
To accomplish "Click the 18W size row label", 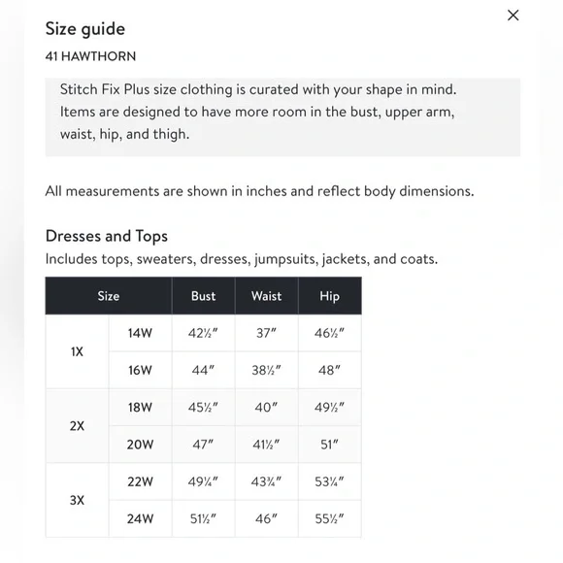I will (x=140, y=408).
